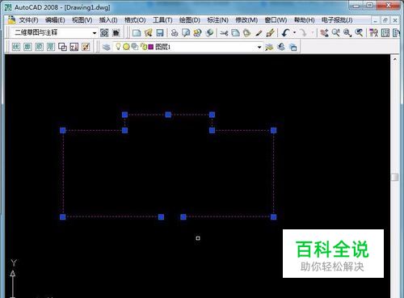This screenshot has width=404, height=298.
Task: Toggle viewport freeze icon for 图层1
Action: pyautogui.click(x=134, y=47)
